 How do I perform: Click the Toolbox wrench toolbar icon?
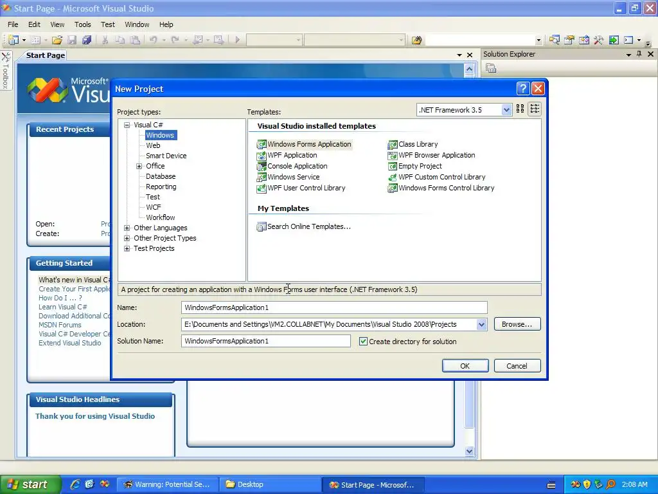(x=598, y=40)
